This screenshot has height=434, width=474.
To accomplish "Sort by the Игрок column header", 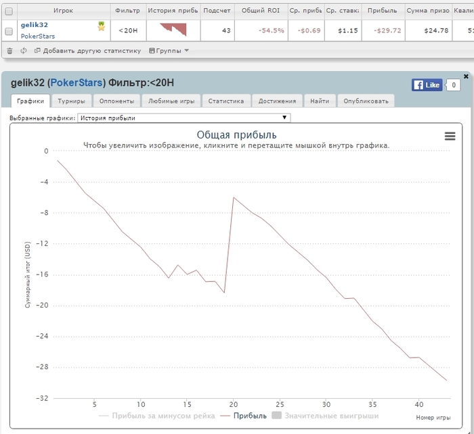I will (64, 11).
